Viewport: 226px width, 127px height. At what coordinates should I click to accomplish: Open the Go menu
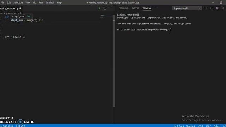pos(35,2)
